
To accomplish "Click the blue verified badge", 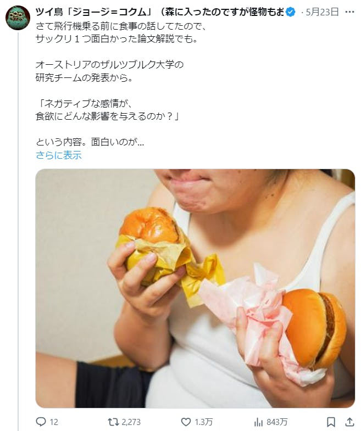I will click(x=291, y=12).
